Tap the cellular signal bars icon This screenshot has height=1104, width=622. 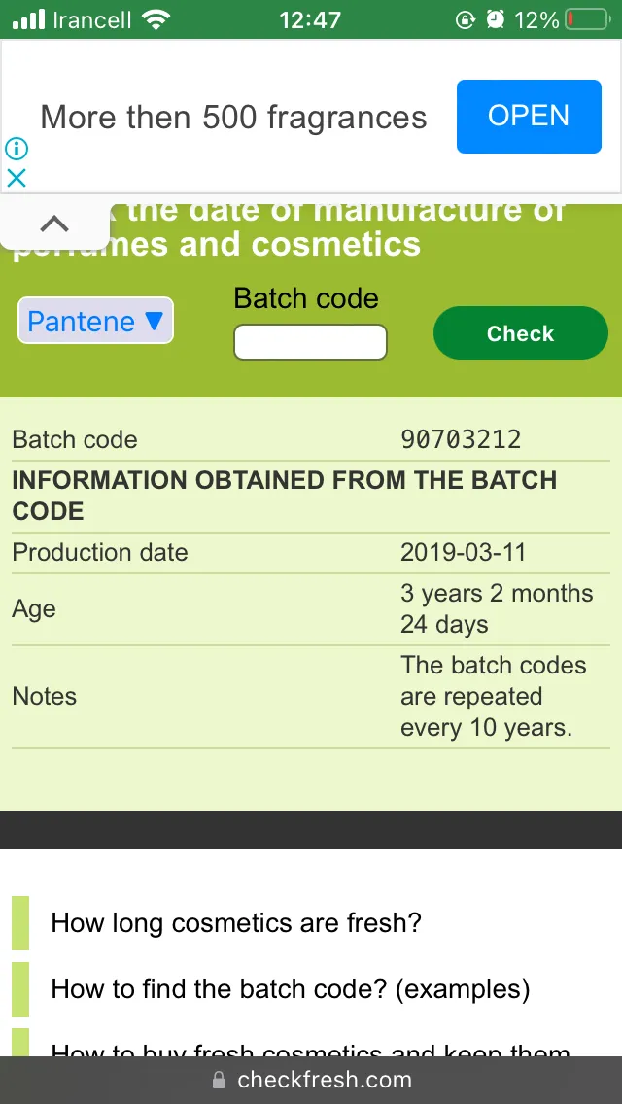coord(29,19)
